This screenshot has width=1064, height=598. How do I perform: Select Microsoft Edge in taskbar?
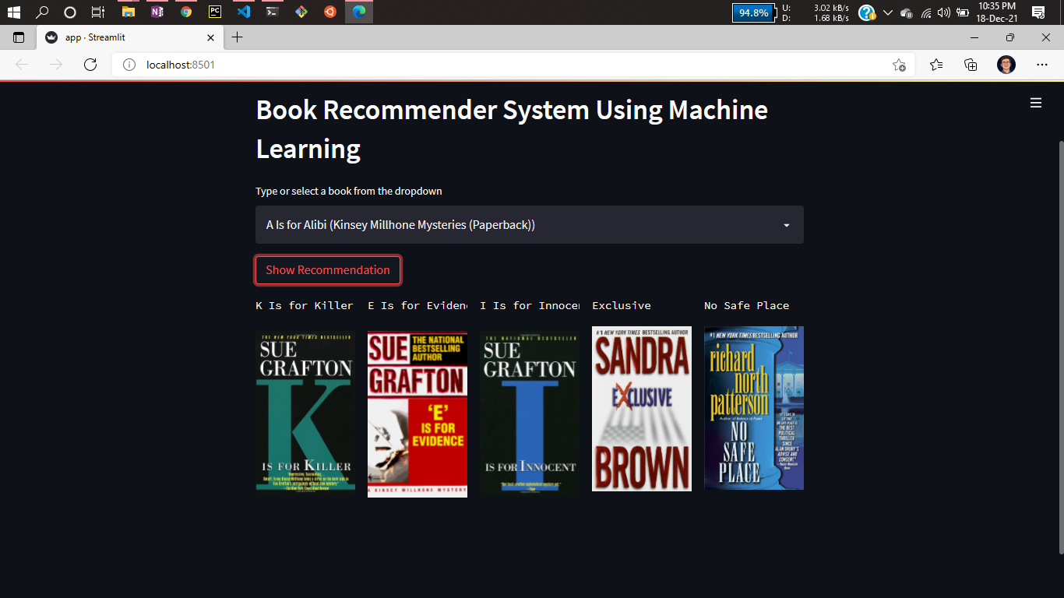359,12
